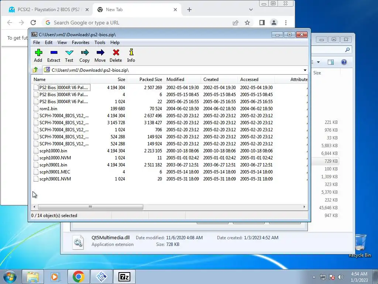The width and height of the screenshot is (378, 284).
Task: Sort by the Created column header
Action: 219,80
